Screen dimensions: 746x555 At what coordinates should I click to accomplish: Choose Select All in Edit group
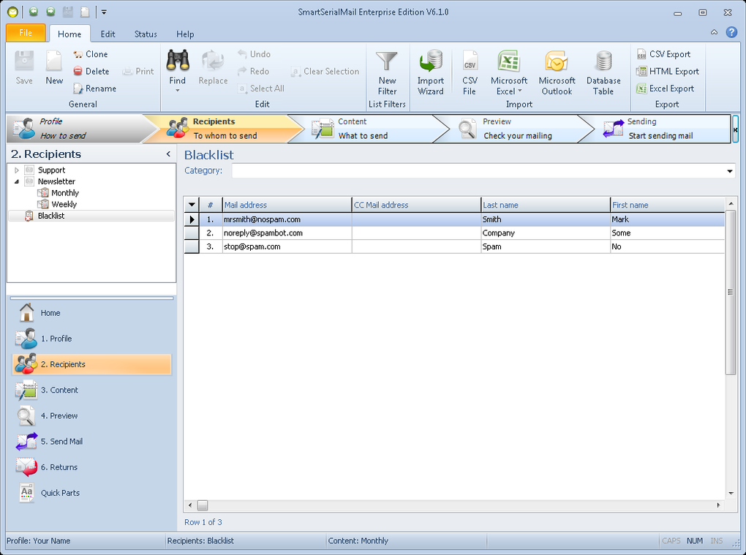pyautogui.click(x=260, y=88)
